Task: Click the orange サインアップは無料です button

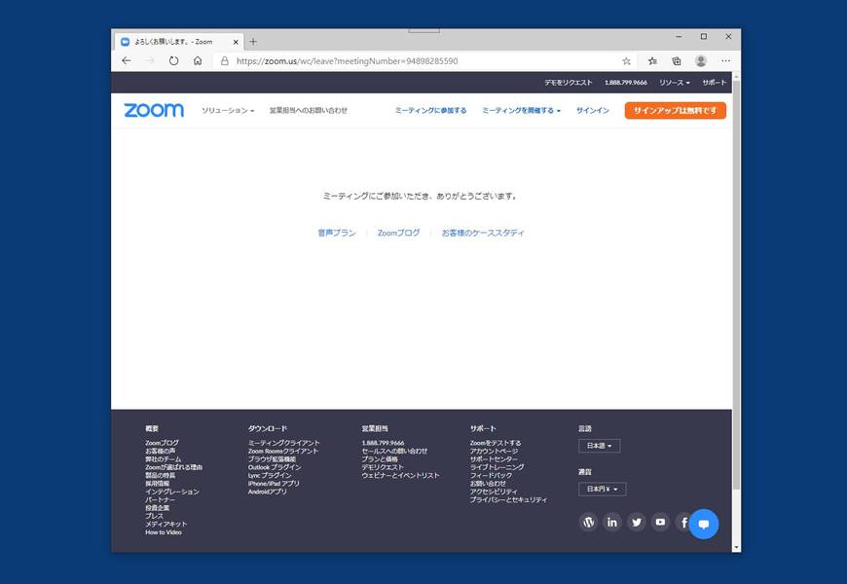Action: (x=676, y=110)
